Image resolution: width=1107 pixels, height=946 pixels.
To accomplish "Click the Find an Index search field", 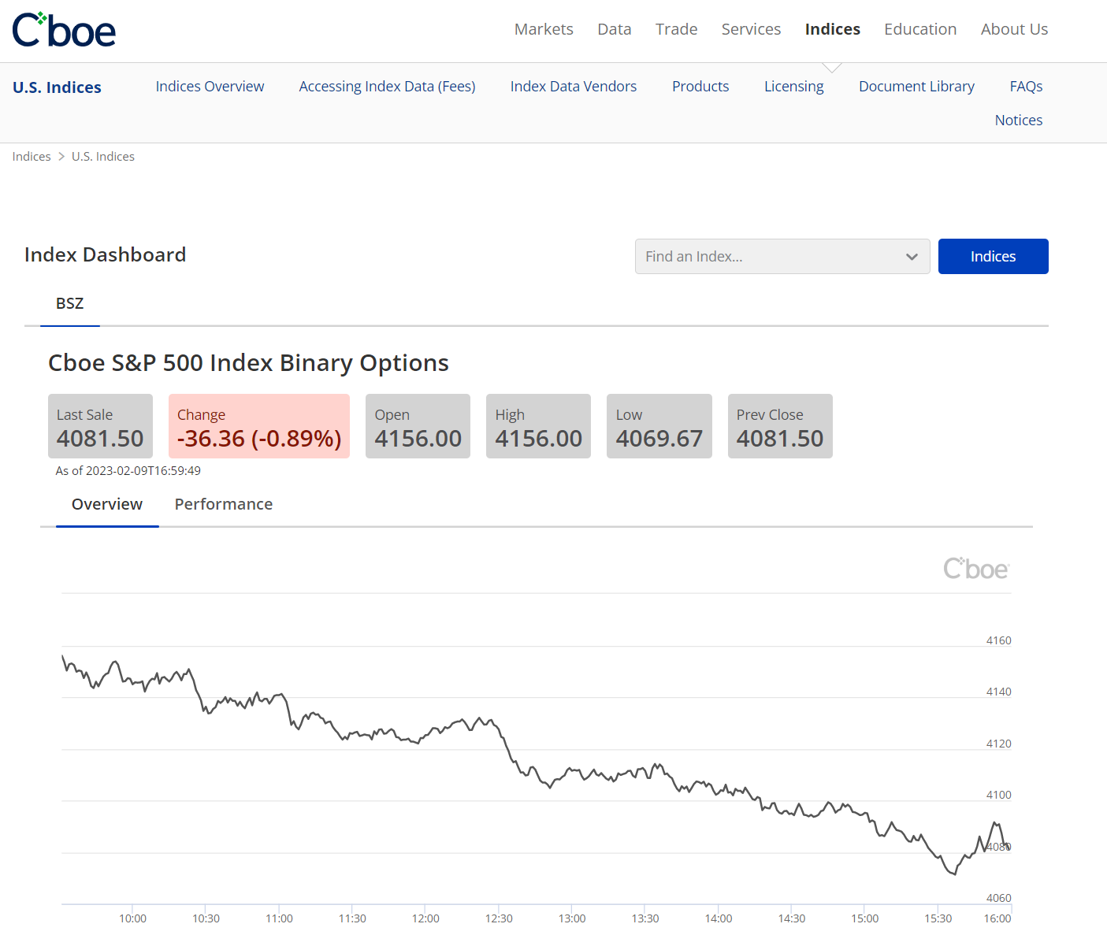I will click(x=782, y=257).
